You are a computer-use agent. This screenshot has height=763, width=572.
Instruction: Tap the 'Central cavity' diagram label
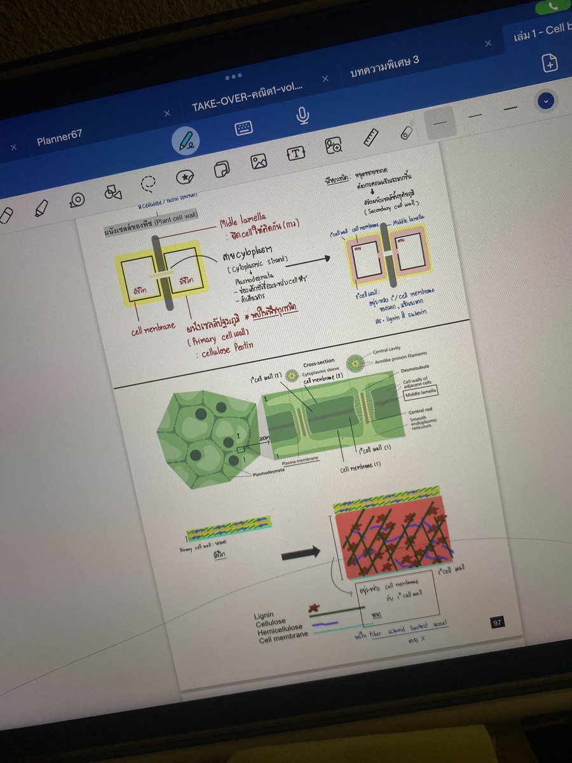[386, 349]
